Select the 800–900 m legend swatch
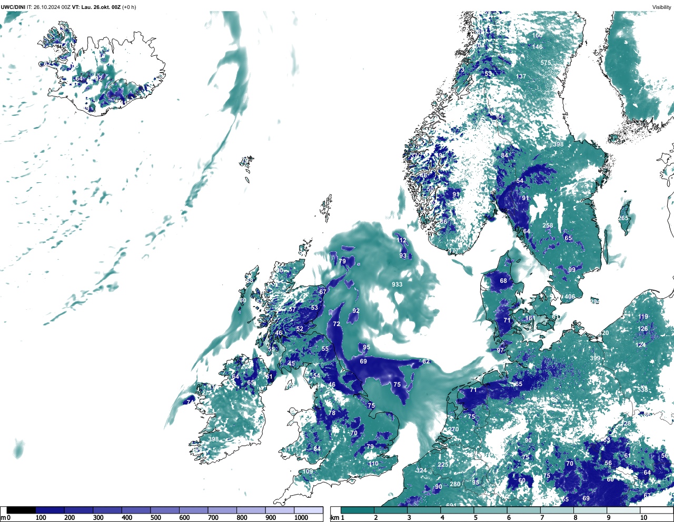Image resolution: width=674 pixels, height=522 pixels. [x=251, y=510]
